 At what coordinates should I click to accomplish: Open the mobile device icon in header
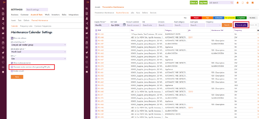click(242, 3)
